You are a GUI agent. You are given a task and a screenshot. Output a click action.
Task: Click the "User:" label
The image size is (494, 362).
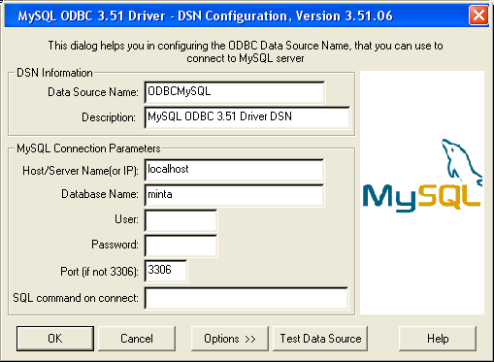pos(126,219)
